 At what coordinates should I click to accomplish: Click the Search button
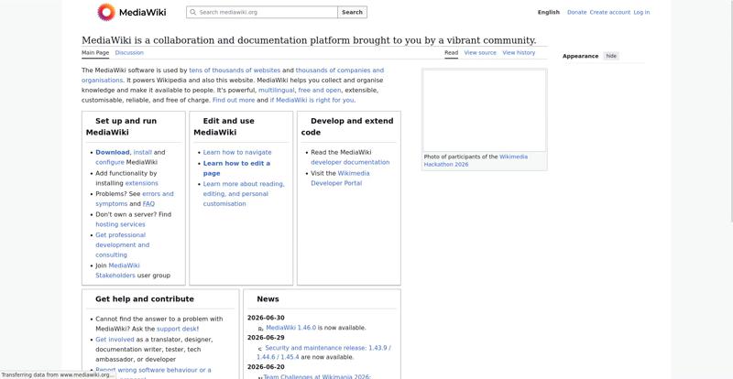tap(352, 12)
